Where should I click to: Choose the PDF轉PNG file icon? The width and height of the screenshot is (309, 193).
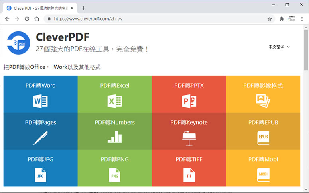coord(114,175)
